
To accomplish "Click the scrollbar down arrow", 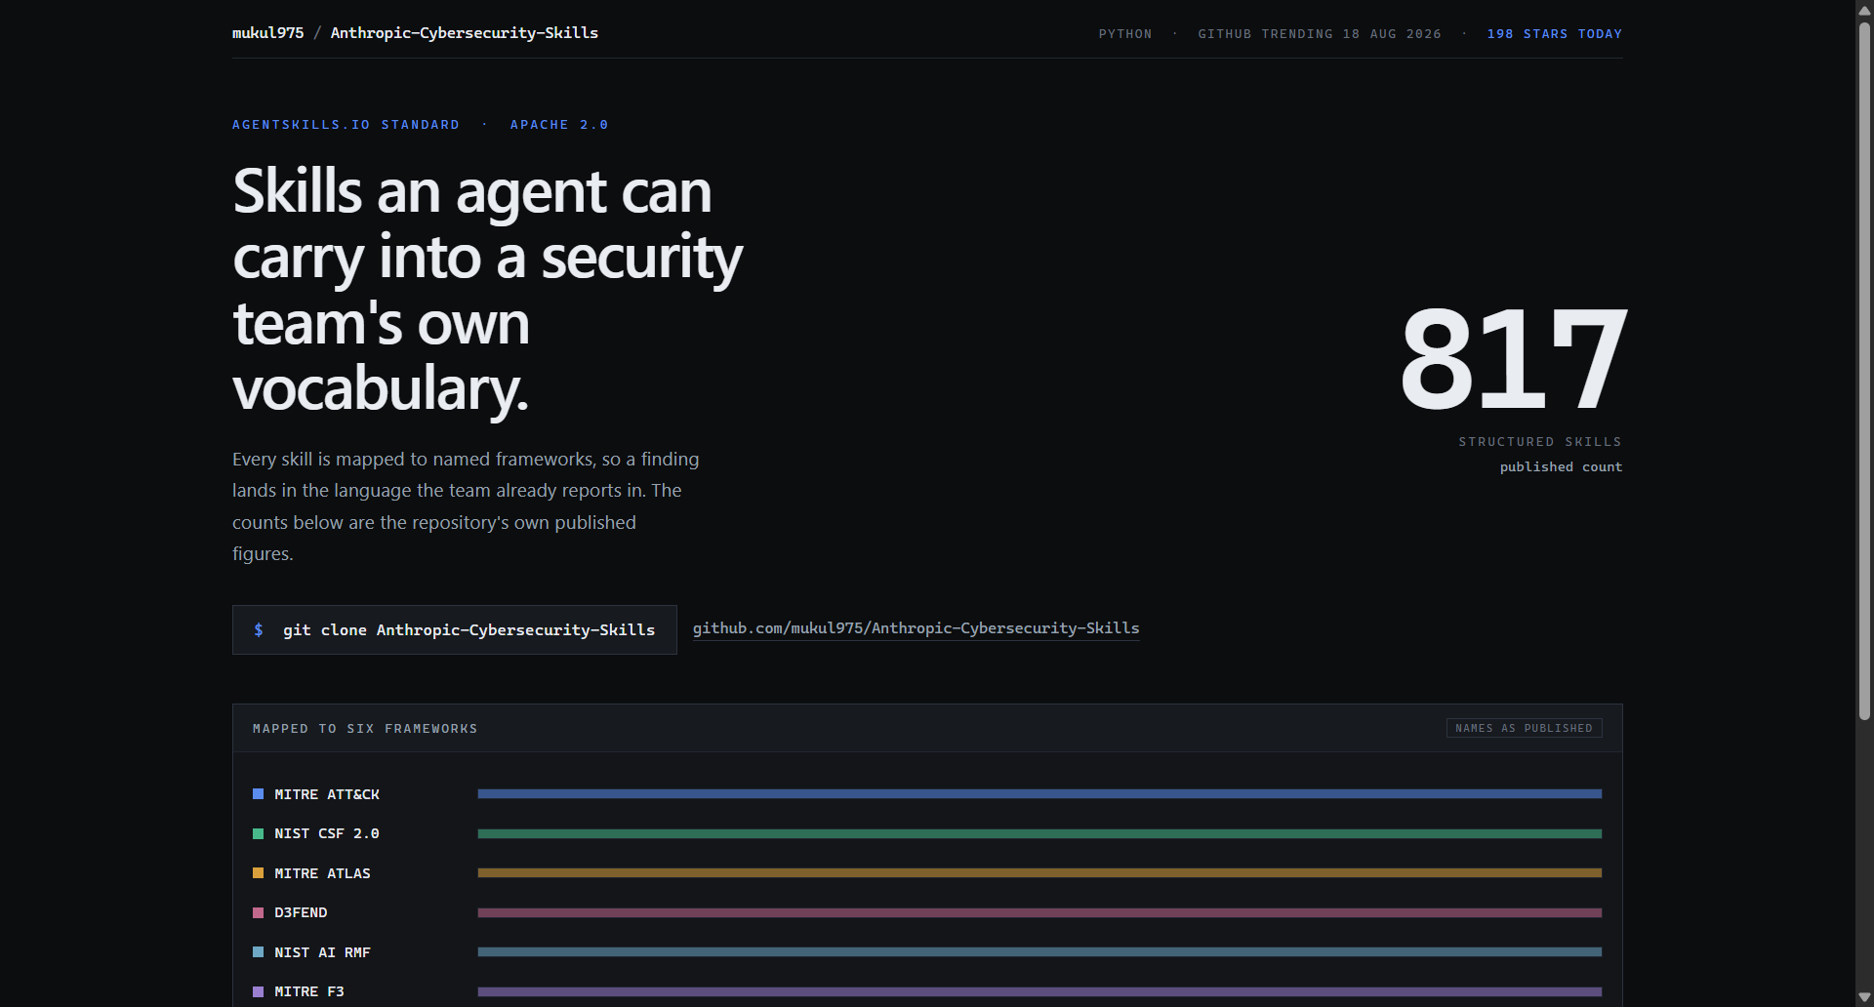I will tap(1864, 997).
